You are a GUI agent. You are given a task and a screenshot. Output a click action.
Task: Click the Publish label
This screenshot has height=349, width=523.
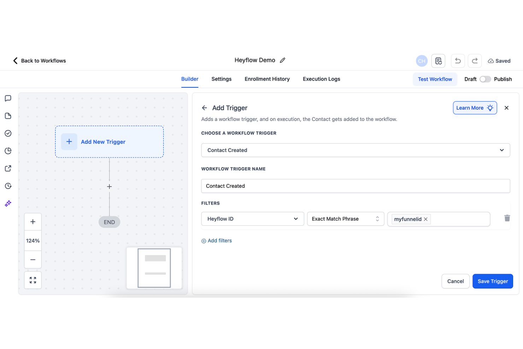pyautogui.click(x=503, y=79)
